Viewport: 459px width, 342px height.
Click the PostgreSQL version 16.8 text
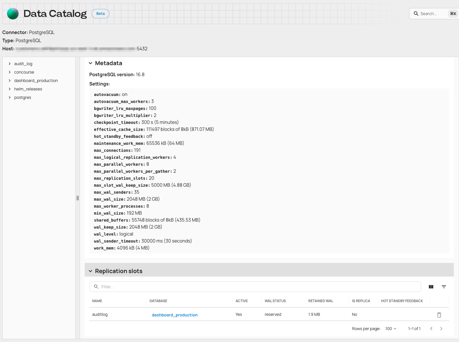coord(117,75)
